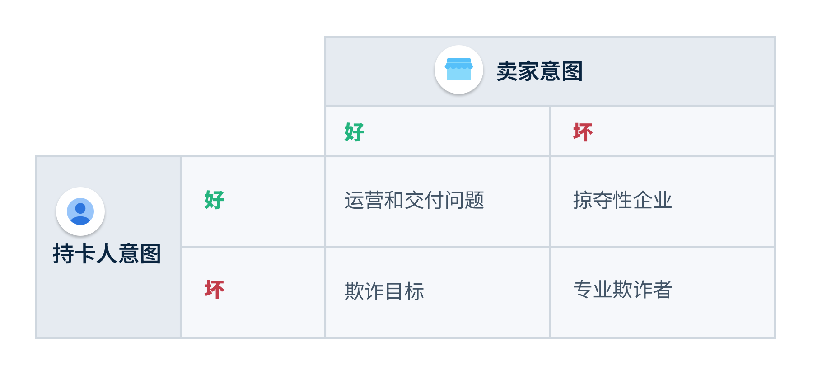The height and width of the screenshot is (375, 813).
Task: Select the 欺诈目标 label
Action: [384, 291]
